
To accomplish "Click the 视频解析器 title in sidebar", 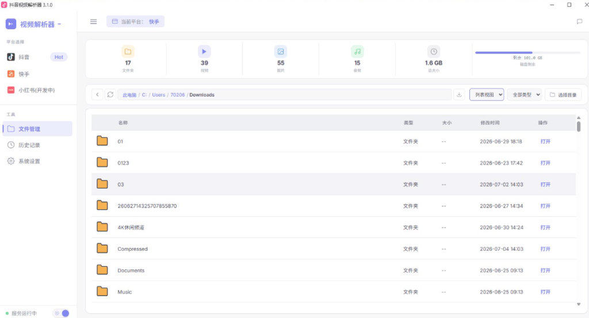I will click(x=37, y=24).
